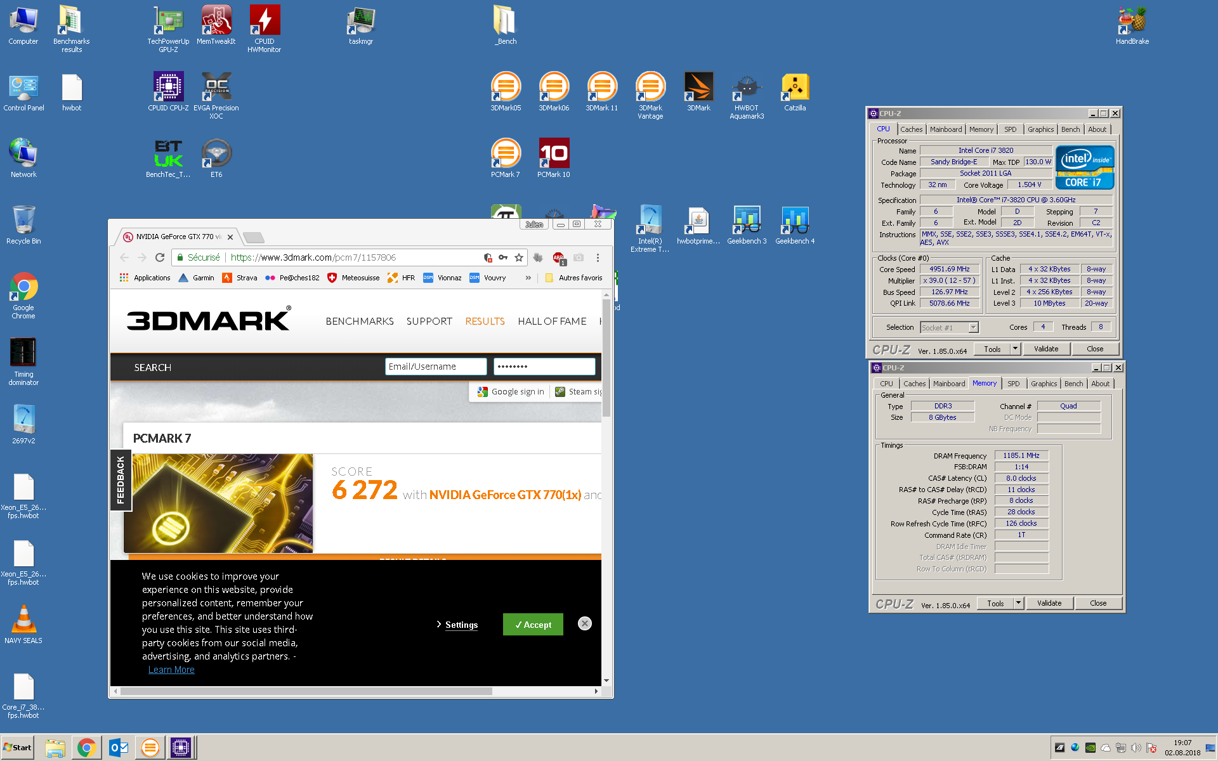Open the Mainboard tab in upper CPU-Z

946,129
